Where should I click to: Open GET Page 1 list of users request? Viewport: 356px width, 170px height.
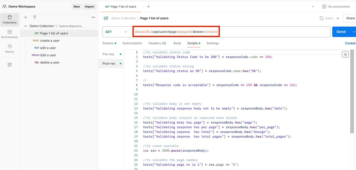click(59, 33)
